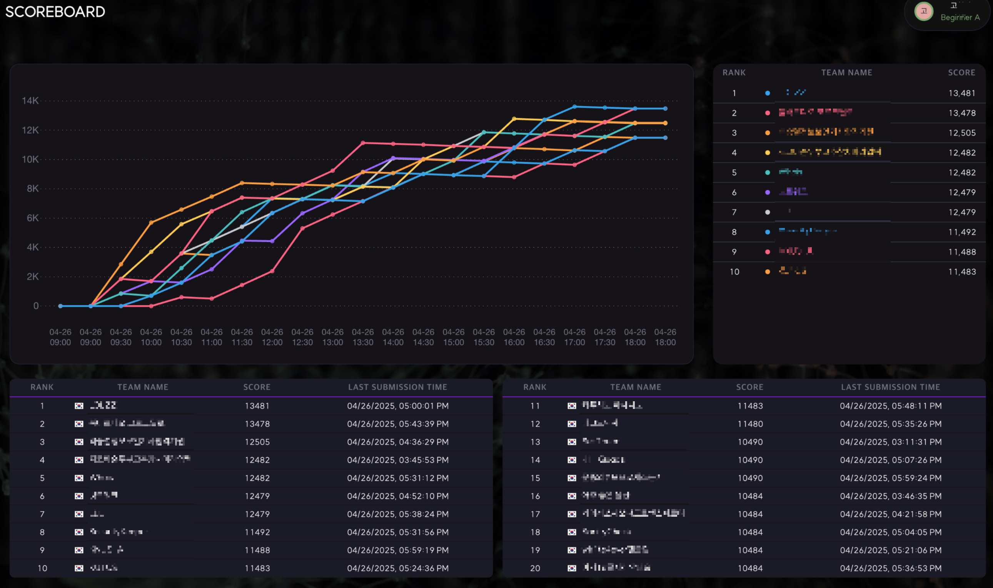
Task: Click the pink user avatar icon
Action: click(x=923, y=12)
